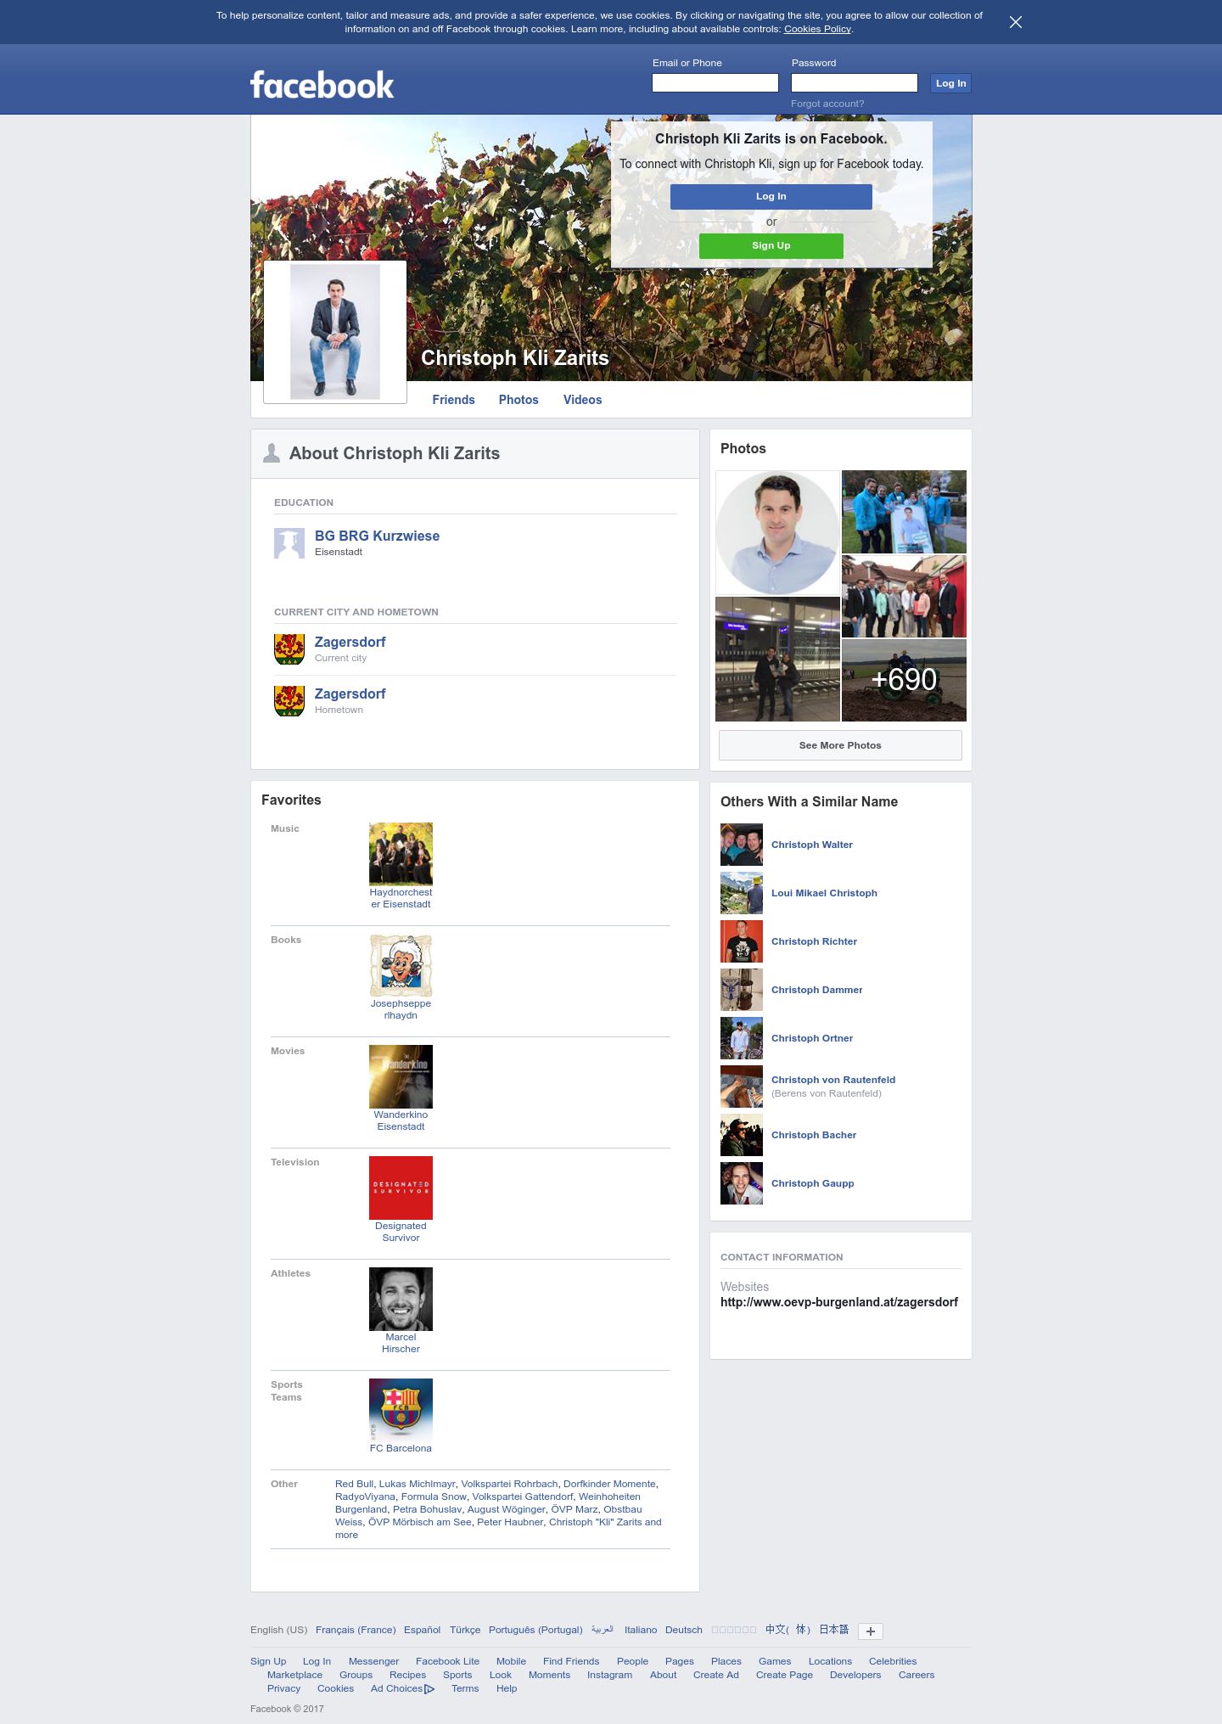Focus the Password input field
The width and height of the screenshot is (1222, 1724).
point(854,82)
